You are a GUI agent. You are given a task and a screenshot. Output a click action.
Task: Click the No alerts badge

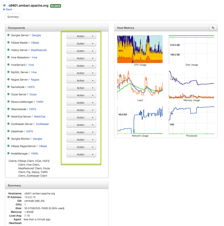[55, 6]
